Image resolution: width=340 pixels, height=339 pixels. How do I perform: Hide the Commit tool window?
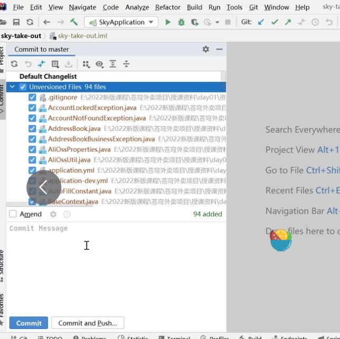(219, 49)
